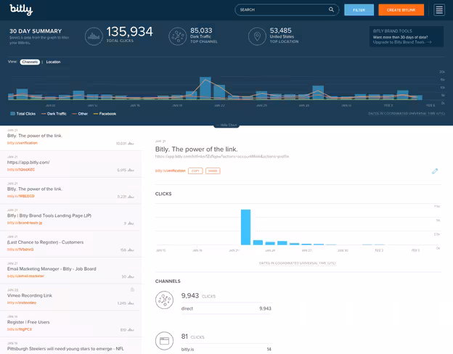The height and width of the screenshot is (354, 453).
Task: Click the Bitly logo
Action: click(21, 9)
